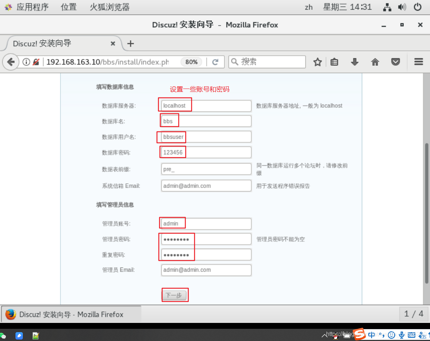The image size is (430, 341).
Task: Click the smiley emoji icon in input toolbar
Action: pyautogui.click(x=392, y=335)
